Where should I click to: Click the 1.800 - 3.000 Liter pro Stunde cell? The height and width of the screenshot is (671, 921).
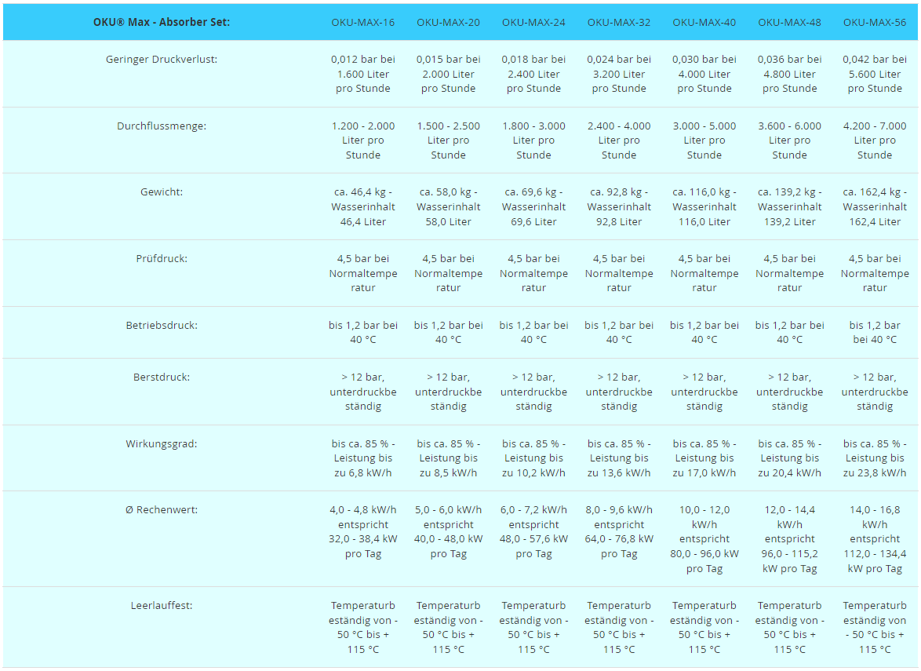coord(533,140)
